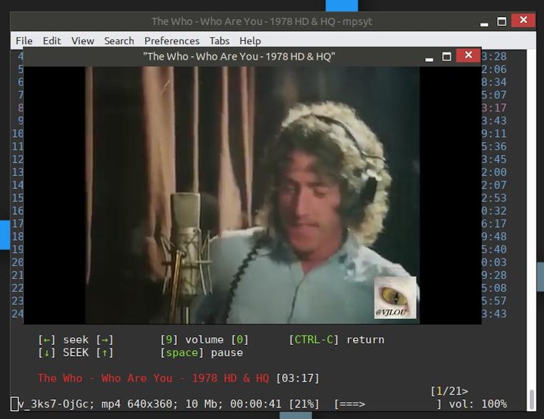
Task: Open the Help menu
Action: coord(250,41)
